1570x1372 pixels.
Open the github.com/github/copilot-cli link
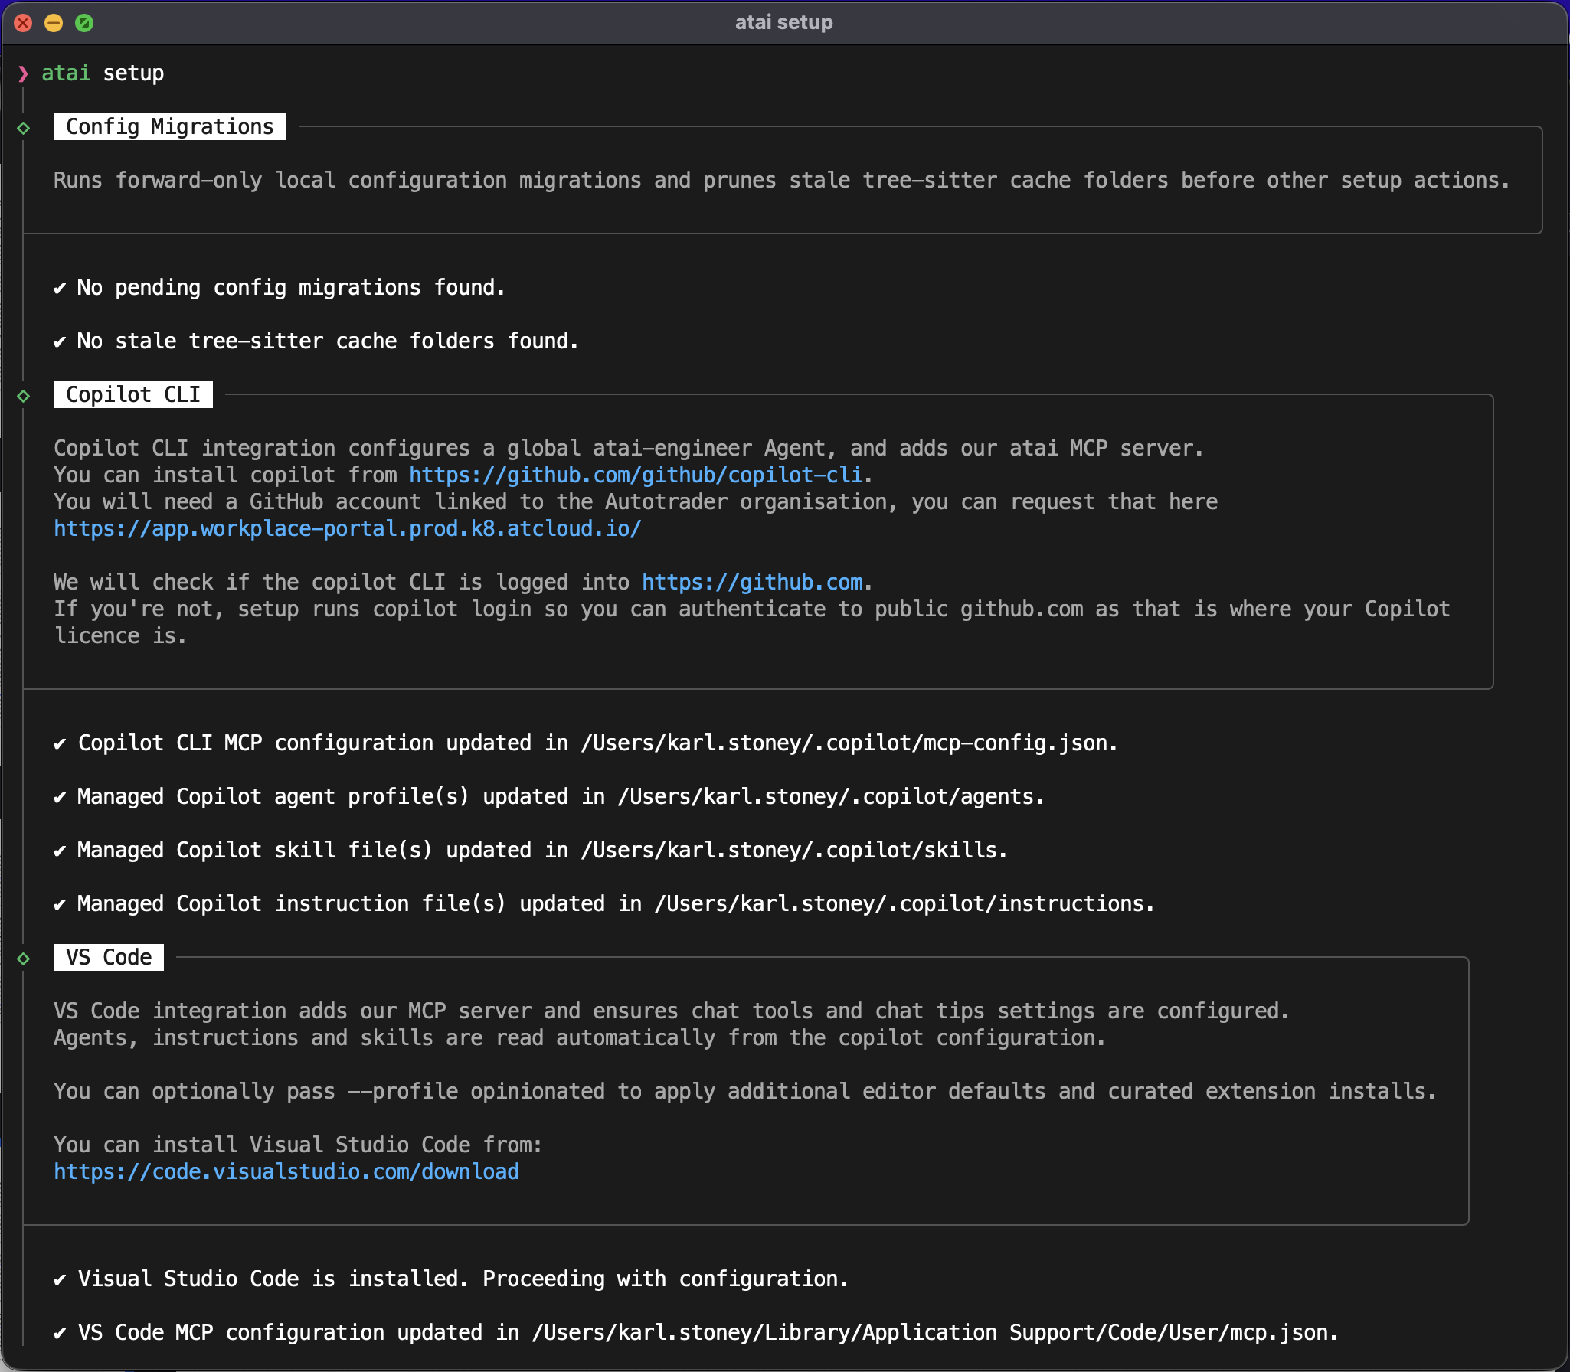[636, 475]
